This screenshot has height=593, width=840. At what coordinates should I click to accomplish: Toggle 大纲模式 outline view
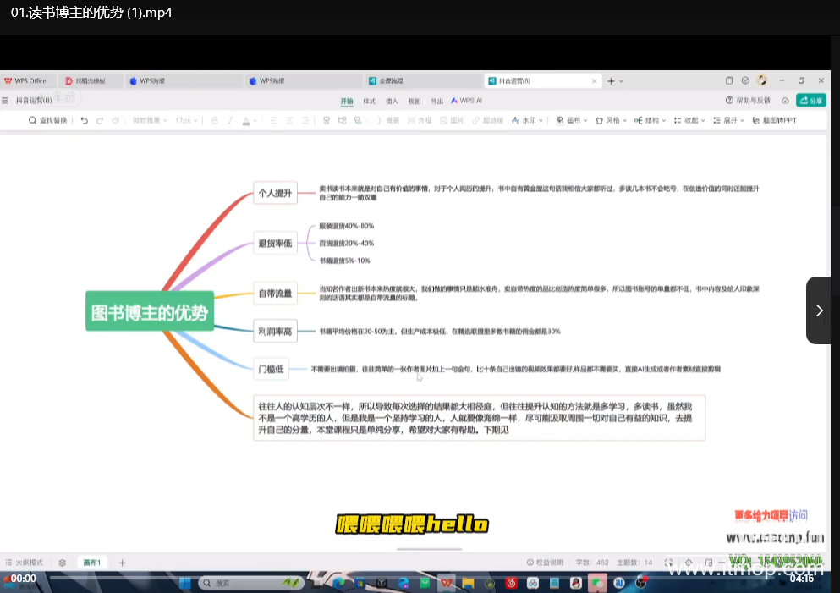coord(24,563)
